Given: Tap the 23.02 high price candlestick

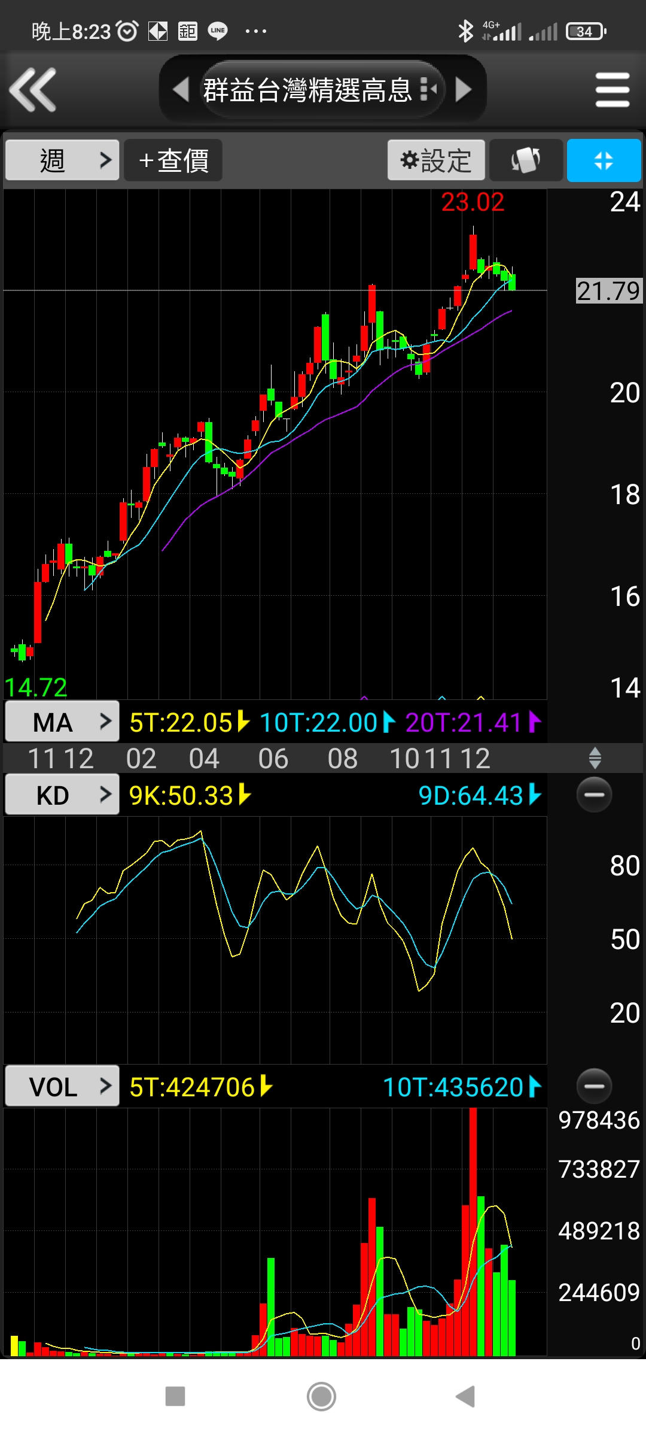Looking at the screenshot, I should point(473,251).
